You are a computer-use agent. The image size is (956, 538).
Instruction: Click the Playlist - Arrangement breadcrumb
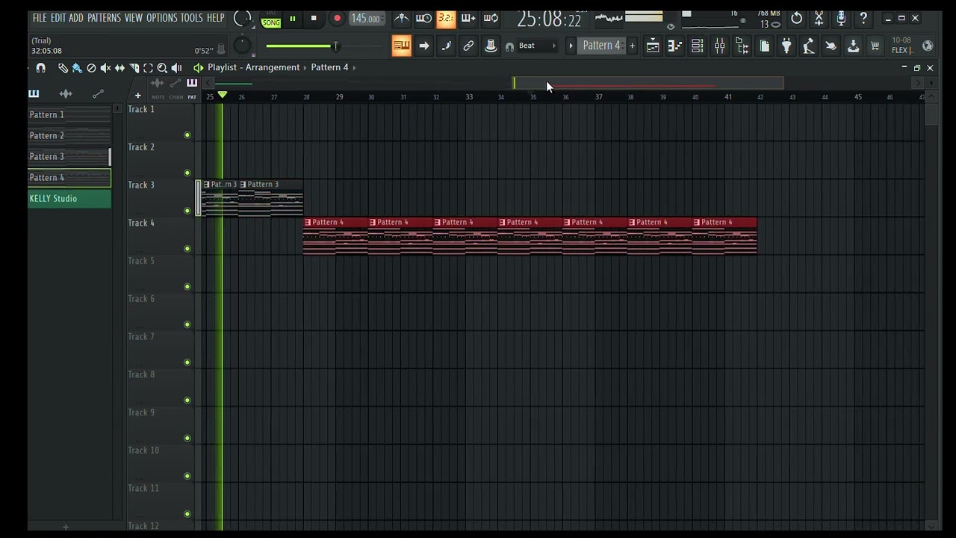(x=254, y=67)
